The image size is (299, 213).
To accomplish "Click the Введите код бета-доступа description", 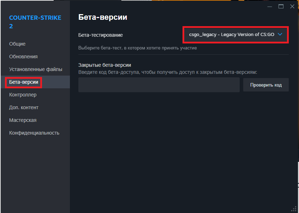I will tap(168, 72).
